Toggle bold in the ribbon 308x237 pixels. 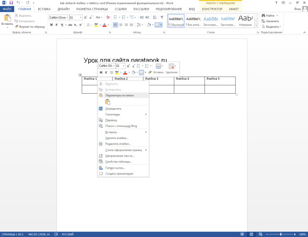pyautogui.click(x=51, y=25)
